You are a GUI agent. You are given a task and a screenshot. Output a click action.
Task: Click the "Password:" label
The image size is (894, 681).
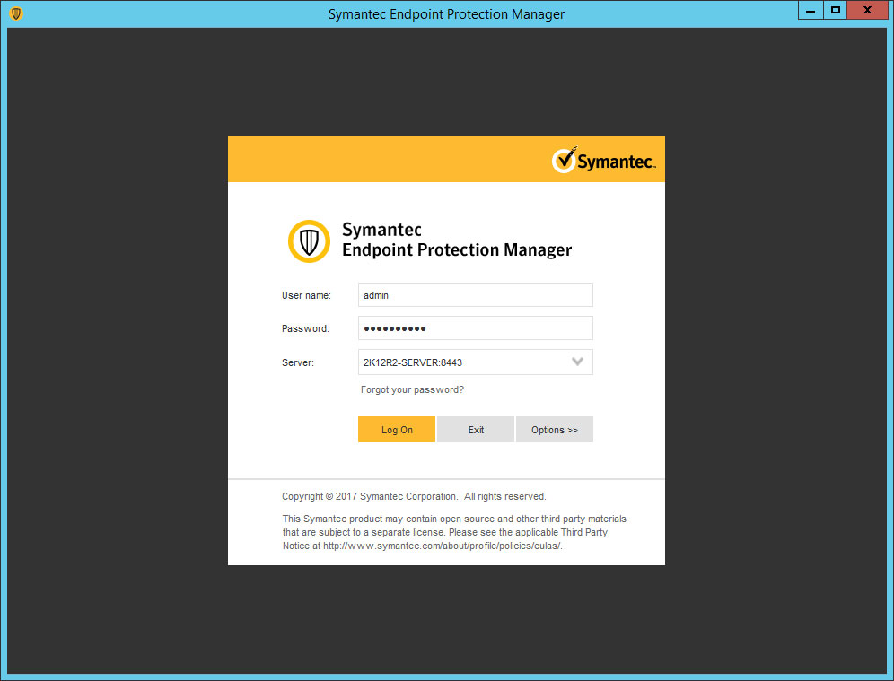click(x=305, y=328)
